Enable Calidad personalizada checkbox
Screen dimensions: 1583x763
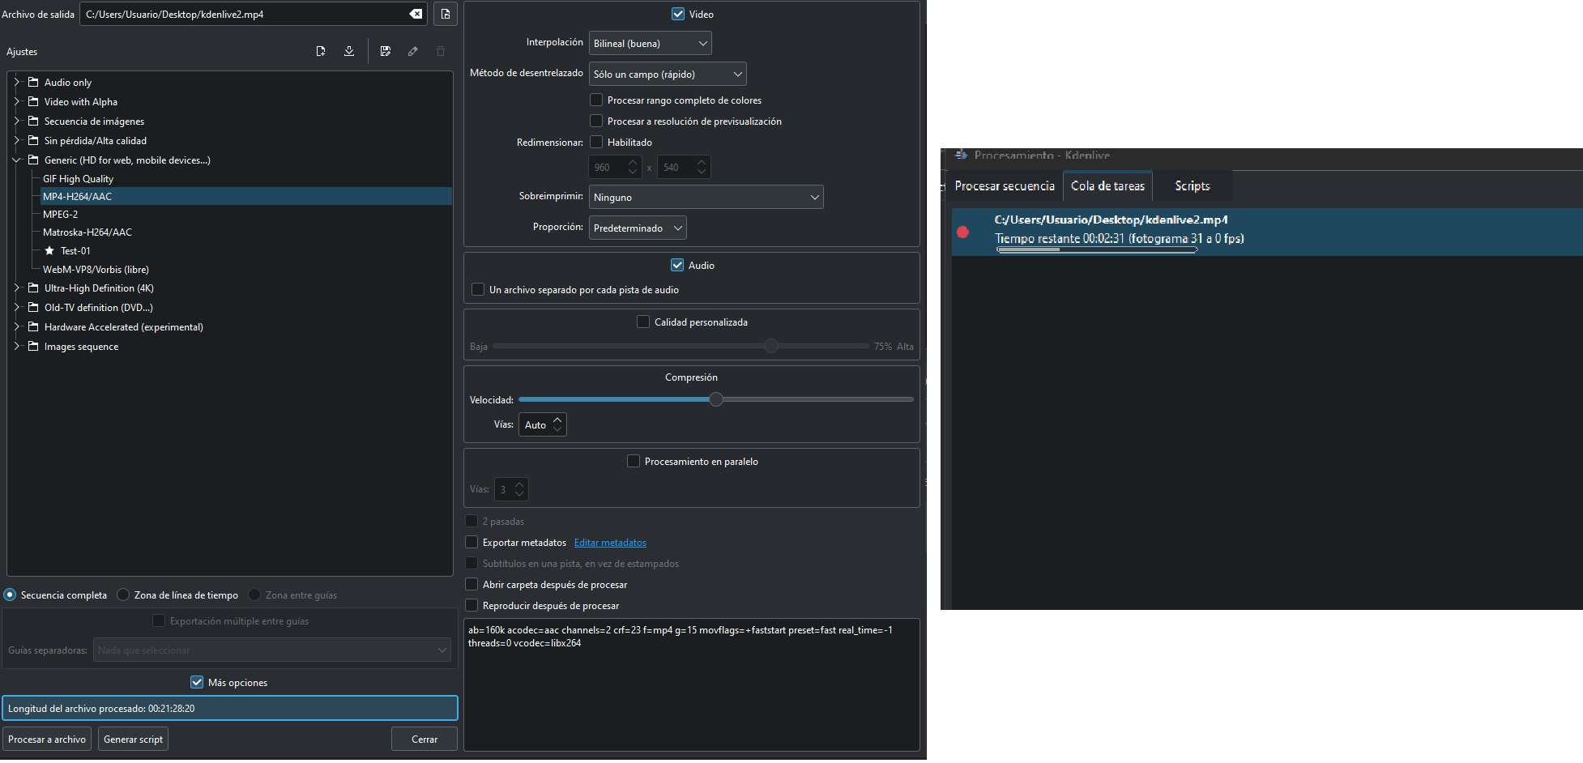tap(643, 322)
